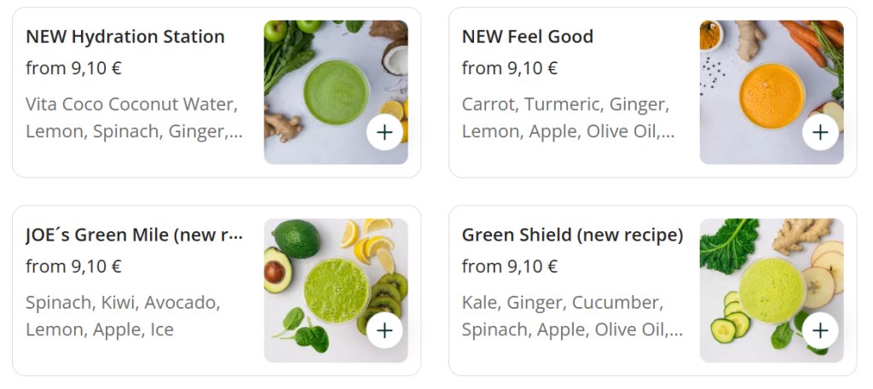Click the NEW Feel Good title

point(527,37)
